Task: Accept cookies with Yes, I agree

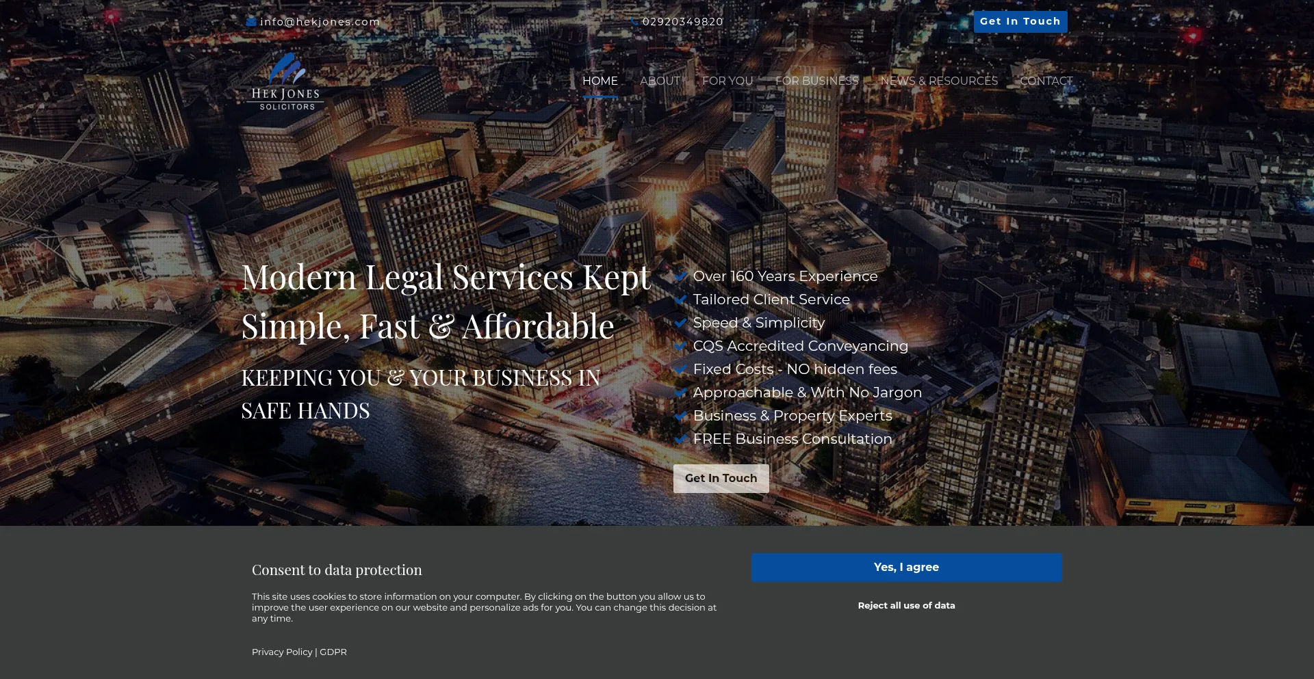Action: click(906, 568)
